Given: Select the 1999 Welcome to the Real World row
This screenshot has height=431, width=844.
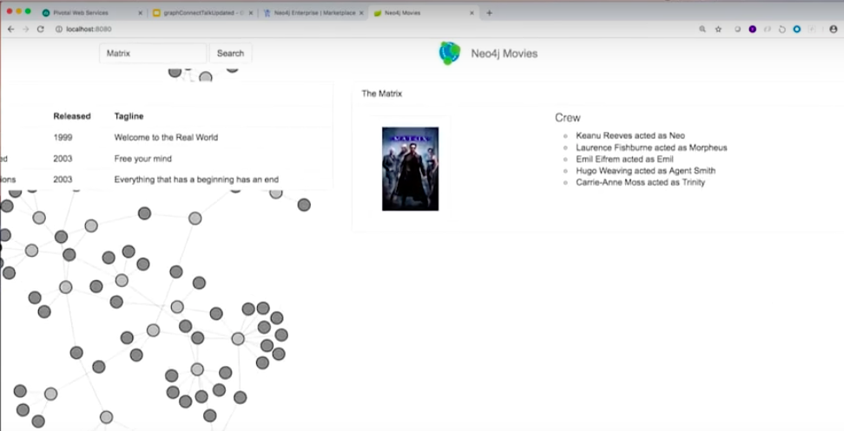Looking at the screenshot, I should coord(166,137).
